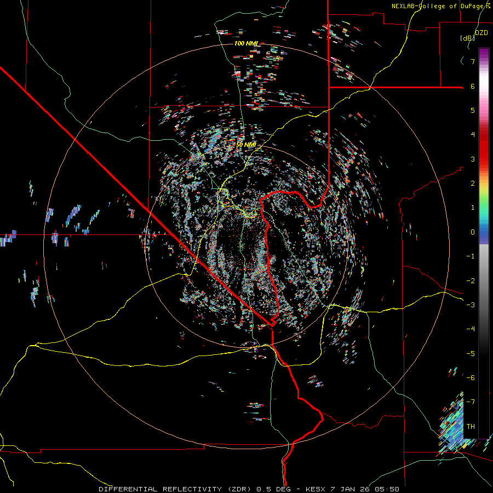Click the "7 JAN 26 05:50" timestamp
The height and width of the screenshot is (493, 493).
(x=365, y=489)
